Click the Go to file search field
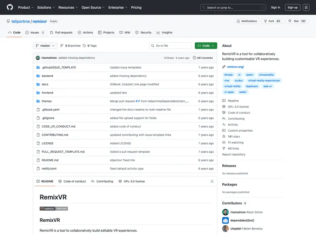Screen dimensions: 316x235 pyautogui.click(x=170, y=46)
